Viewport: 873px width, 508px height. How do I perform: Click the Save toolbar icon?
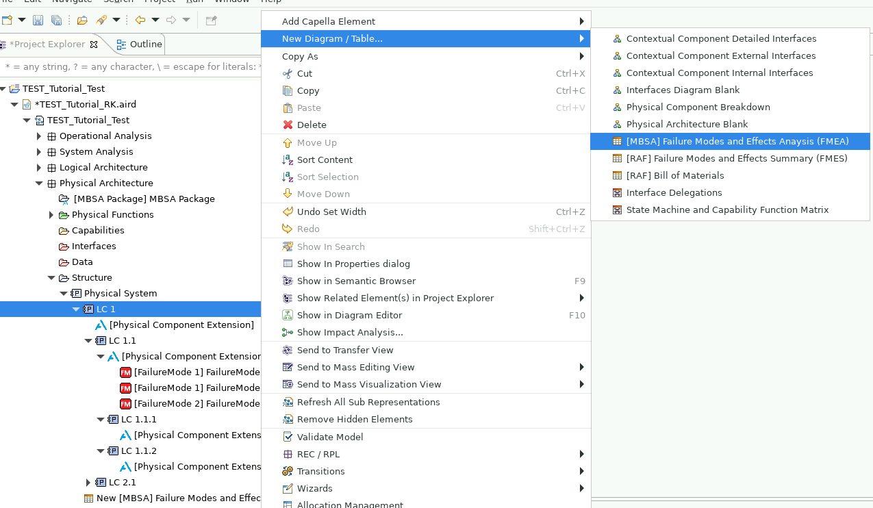pyautogui.click(x=38, y=20)
